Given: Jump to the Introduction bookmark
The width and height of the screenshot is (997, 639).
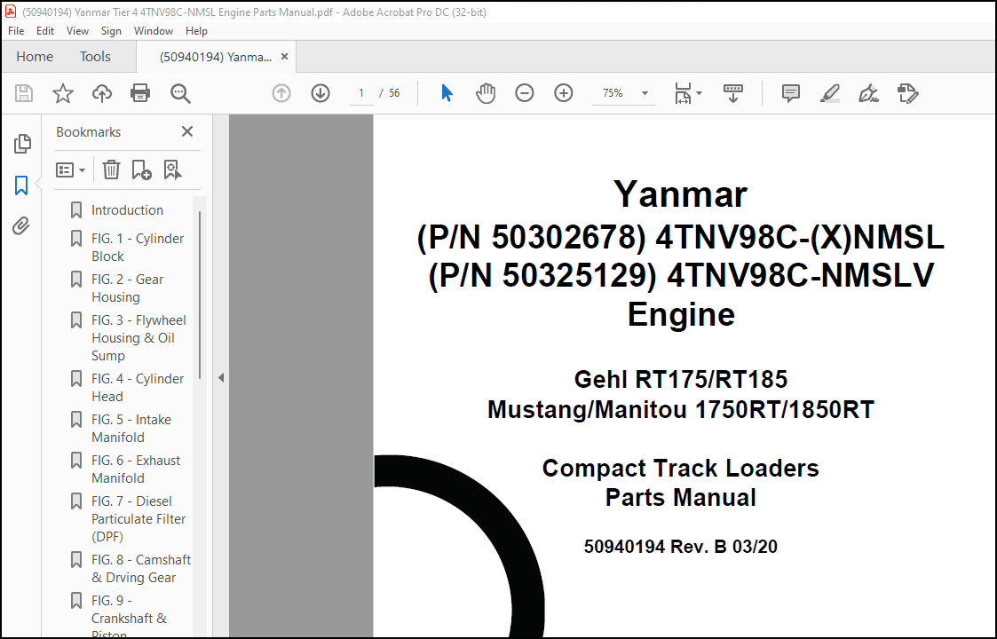Looking at the screenshot, I should tap(127, 209).
